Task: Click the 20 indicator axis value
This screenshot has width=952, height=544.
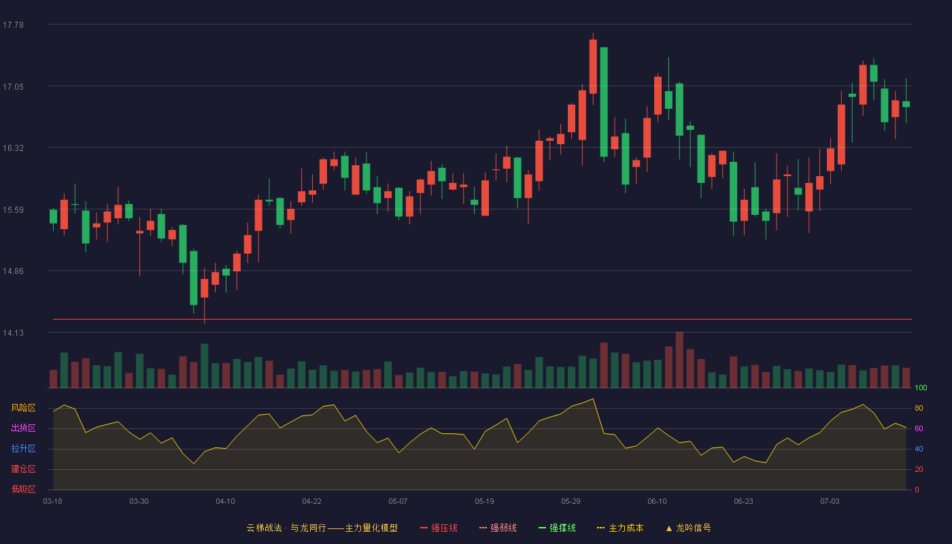Action: point(919,469)
